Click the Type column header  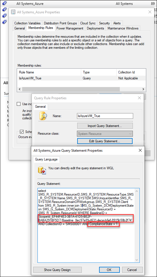tap(99, 72)
